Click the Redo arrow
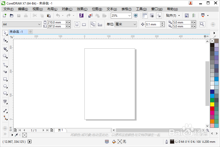This screenshot has height=147, width=220. [69, 15]
